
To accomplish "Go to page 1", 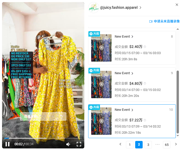I will tap(130, 145).
